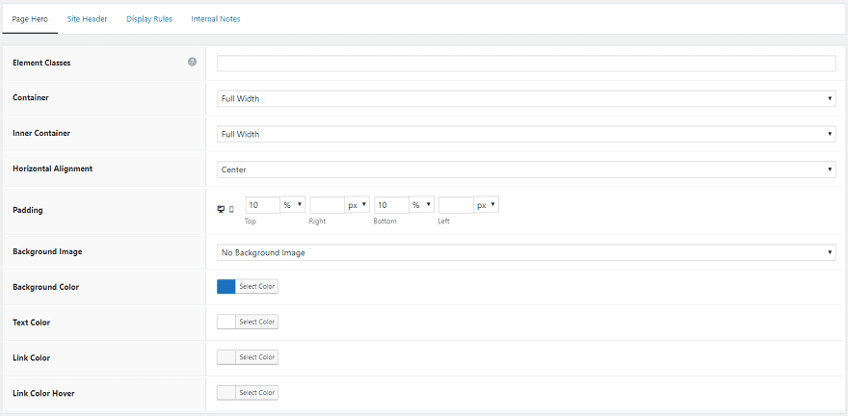Click Select Color for Text Color
The width and height of the screenshot is (848, 416).
tap(257, 322)
